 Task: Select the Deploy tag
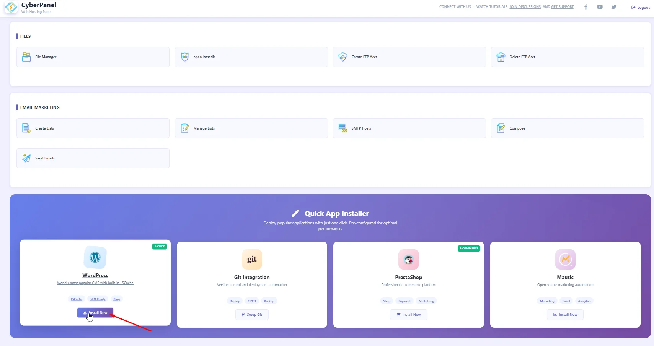[235, 301]
